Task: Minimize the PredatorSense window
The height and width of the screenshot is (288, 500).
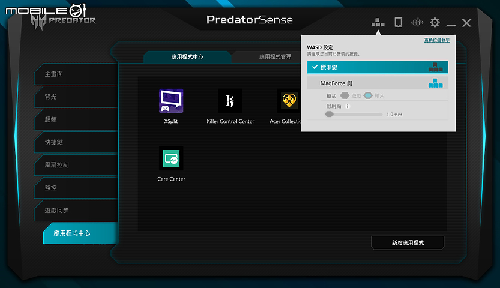Action: [451, 25]
